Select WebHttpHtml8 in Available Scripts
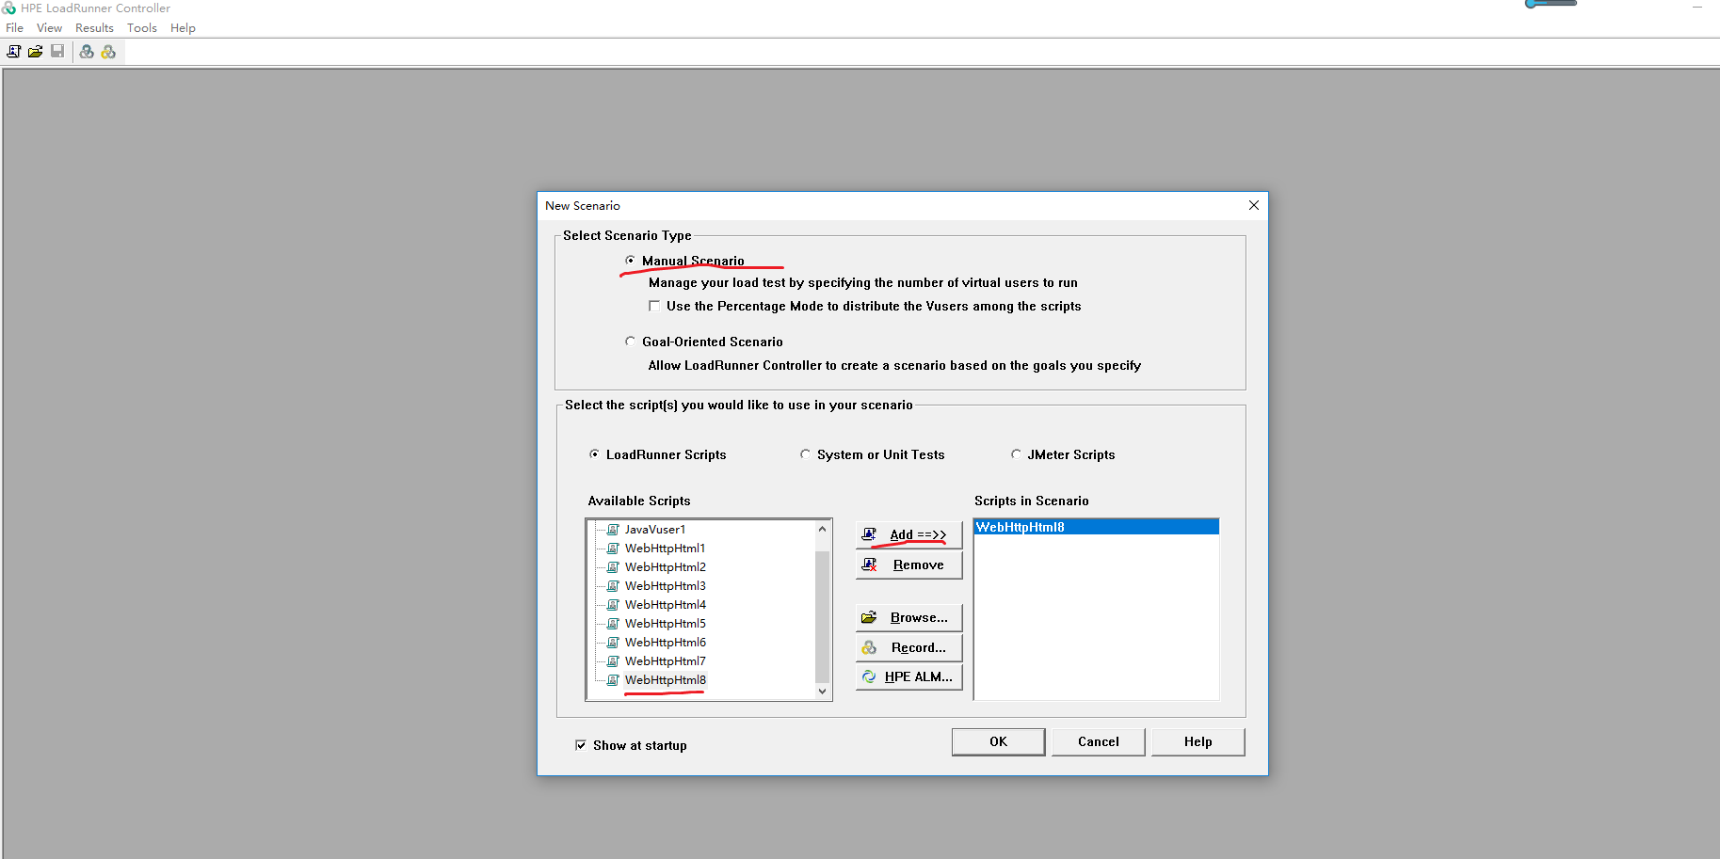Viewport: 1720px width, 859px height. coord(665,680)
